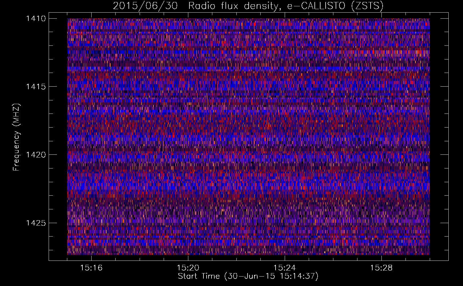Click the 15:16 time tick label
The height and width of the screenshot is (286, 463).
coord(91,268)
